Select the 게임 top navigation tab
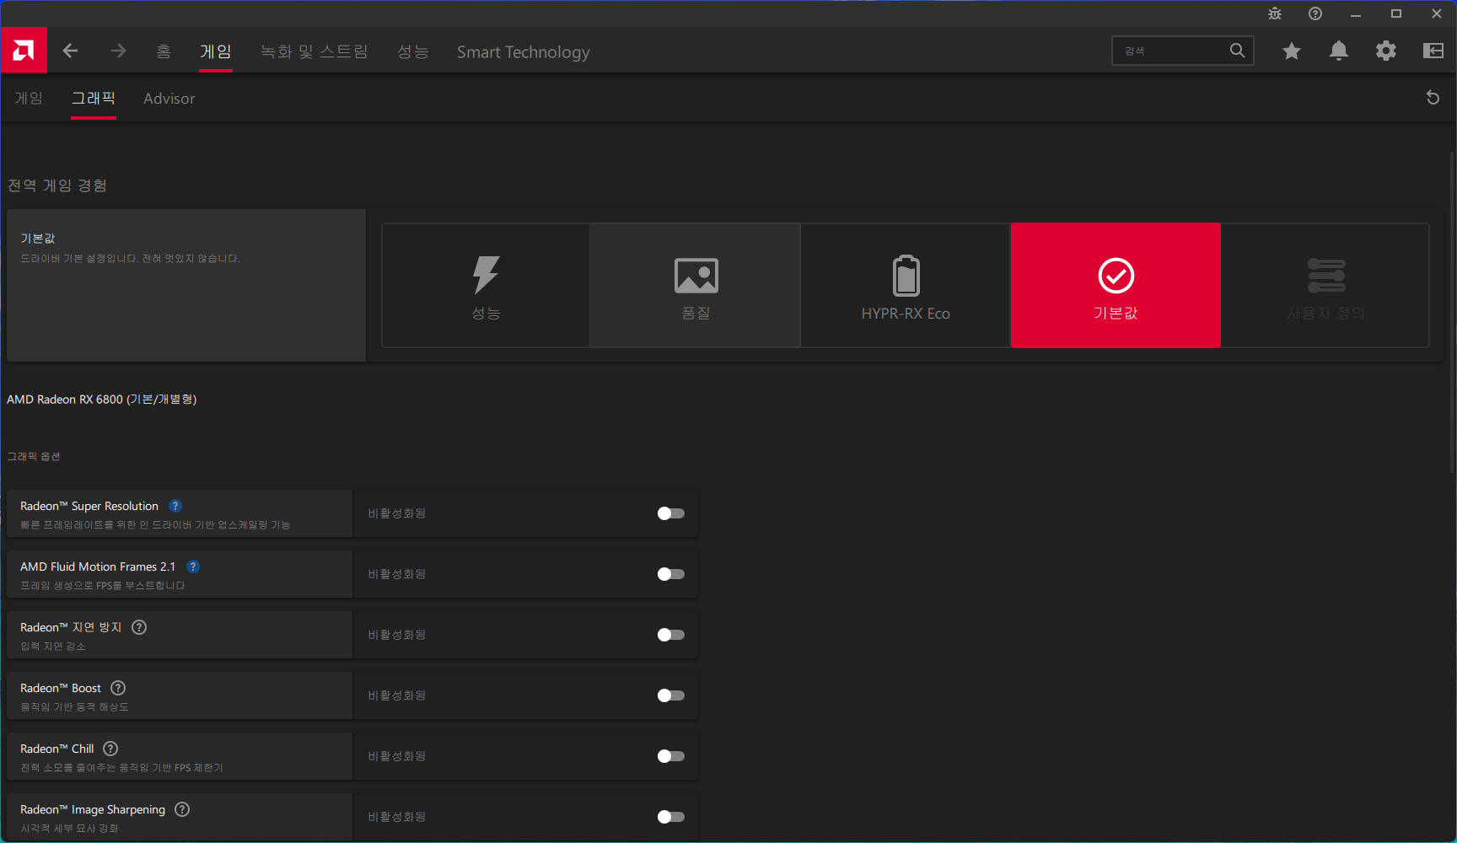The image size is (1457, 843). point(216,51)
